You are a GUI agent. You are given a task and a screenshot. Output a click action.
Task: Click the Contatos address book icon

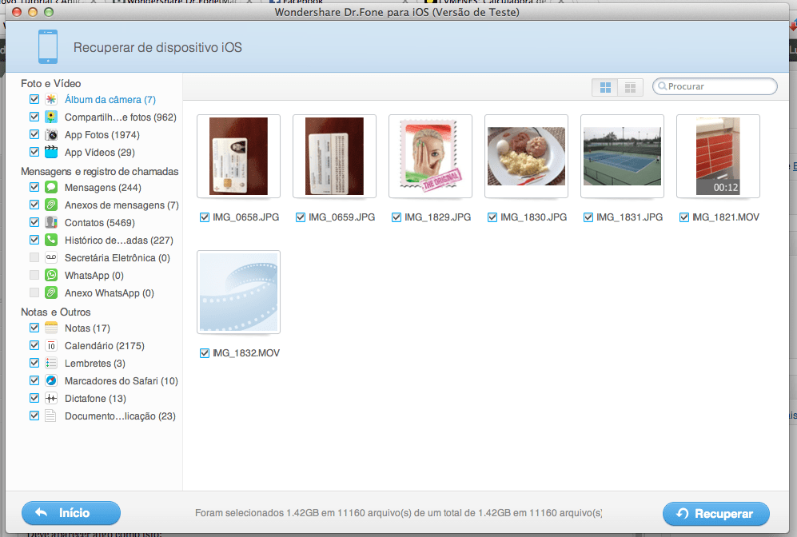(x=51, y=222)
